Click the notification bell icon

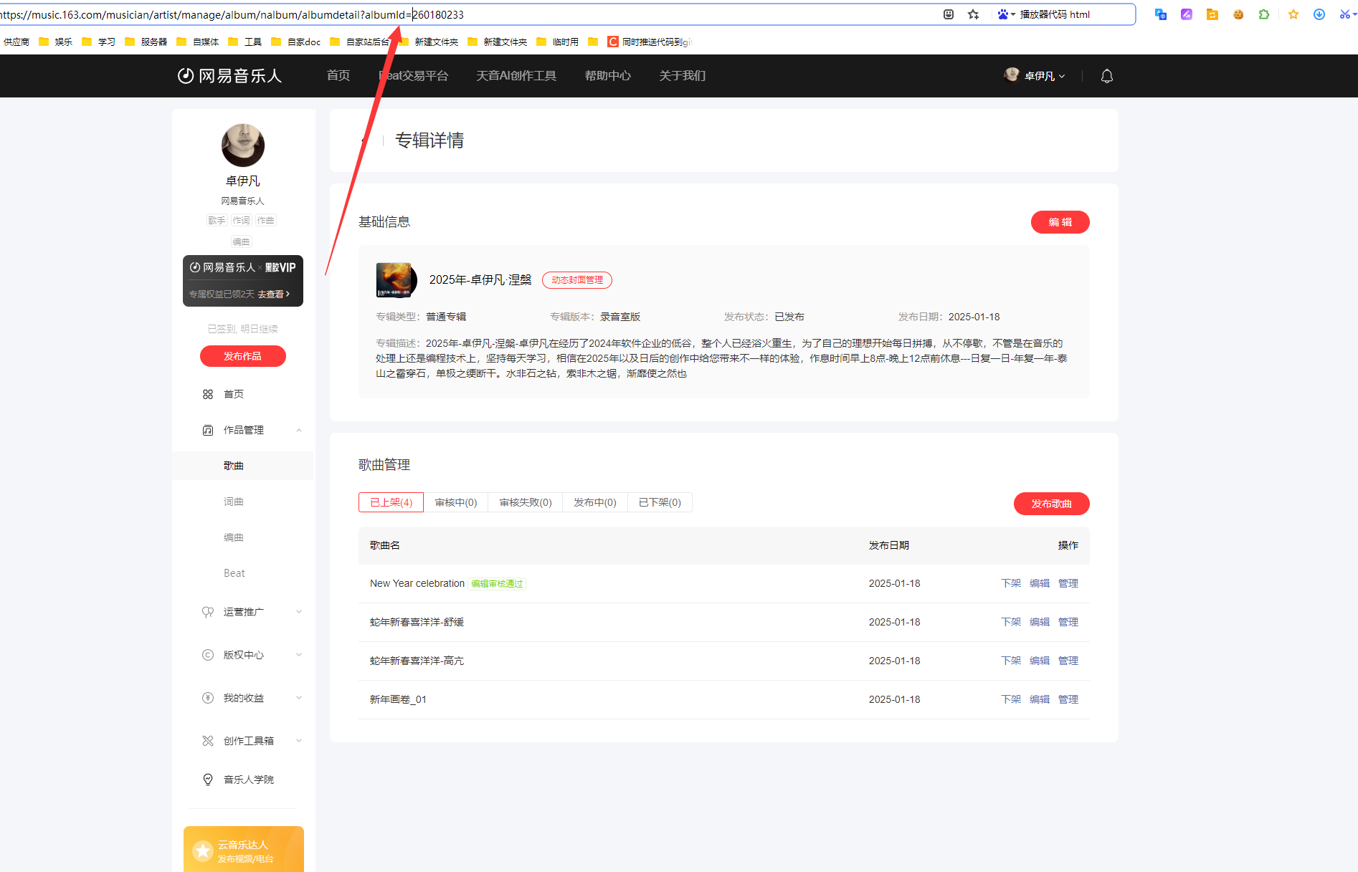point(1106,76)
